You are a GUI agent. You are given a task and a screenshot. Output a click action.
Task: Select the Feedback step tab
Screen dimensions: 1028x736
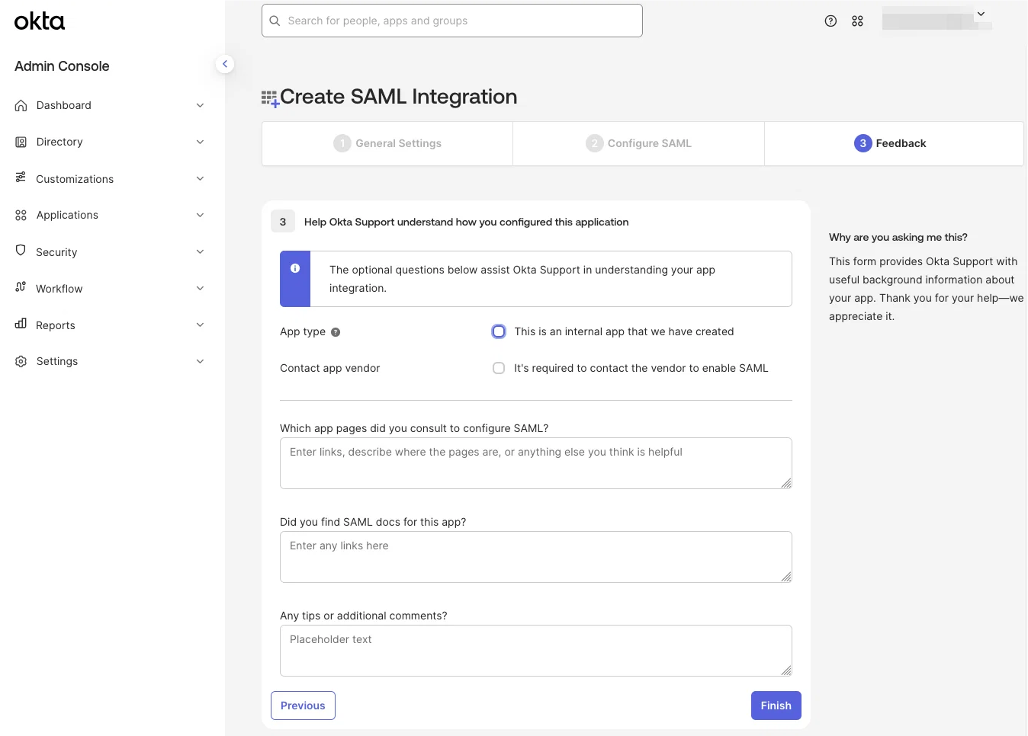tap(894, 143)
